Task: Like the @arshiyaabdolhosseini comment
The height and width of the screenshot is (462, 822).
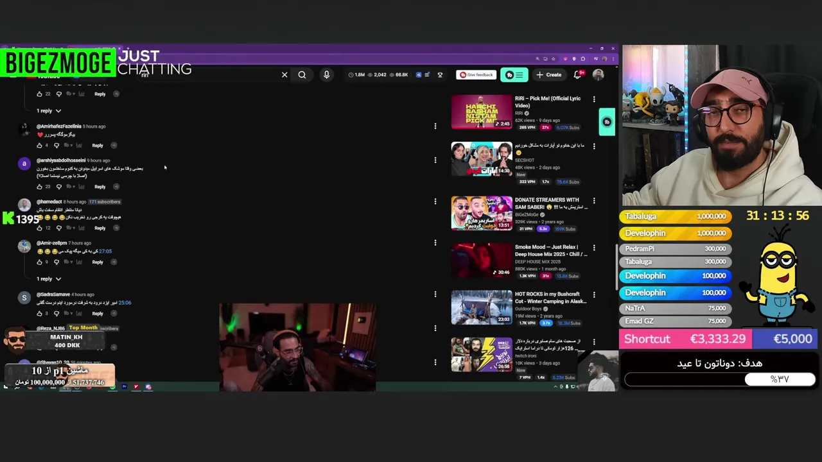Action: coord(39,187)
